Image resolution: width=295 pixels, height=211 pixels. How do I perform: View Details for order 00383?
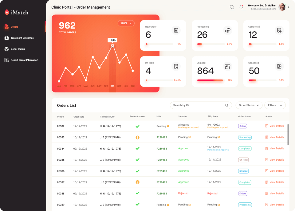pos(275,137)
